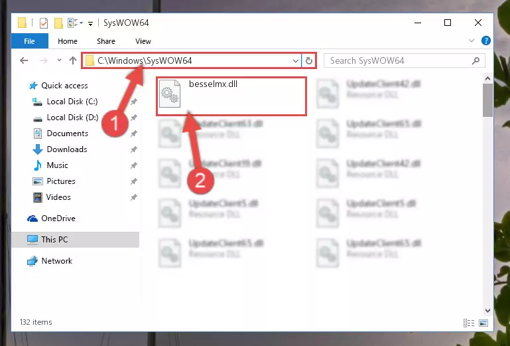Click the pin icon next to Pictures
510x346 pixels.
[x=134, y=182]
